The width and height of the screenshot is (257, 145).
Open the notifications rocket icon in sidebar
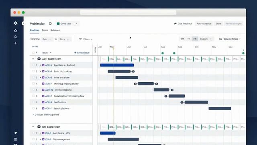pyautogui.click(x=16, y=133)
